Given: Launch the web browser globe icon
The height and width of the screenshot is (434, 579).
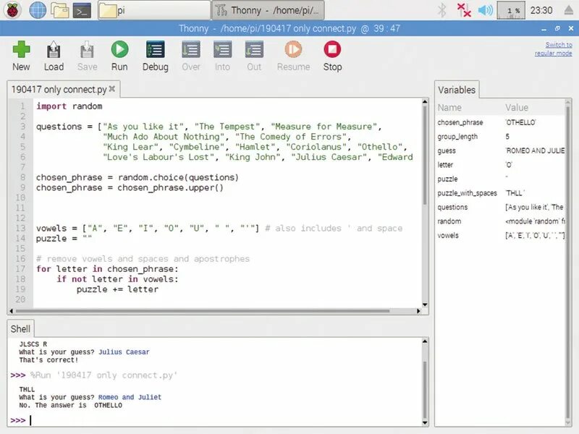Looking at the screenshot, I should 38,10.
